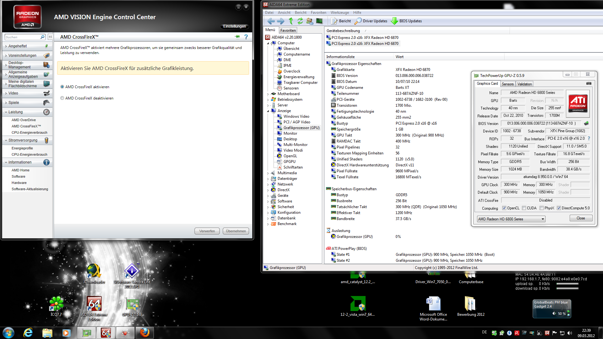Open the Werkzeuge menu in AIDA64

tap(340, 13)
